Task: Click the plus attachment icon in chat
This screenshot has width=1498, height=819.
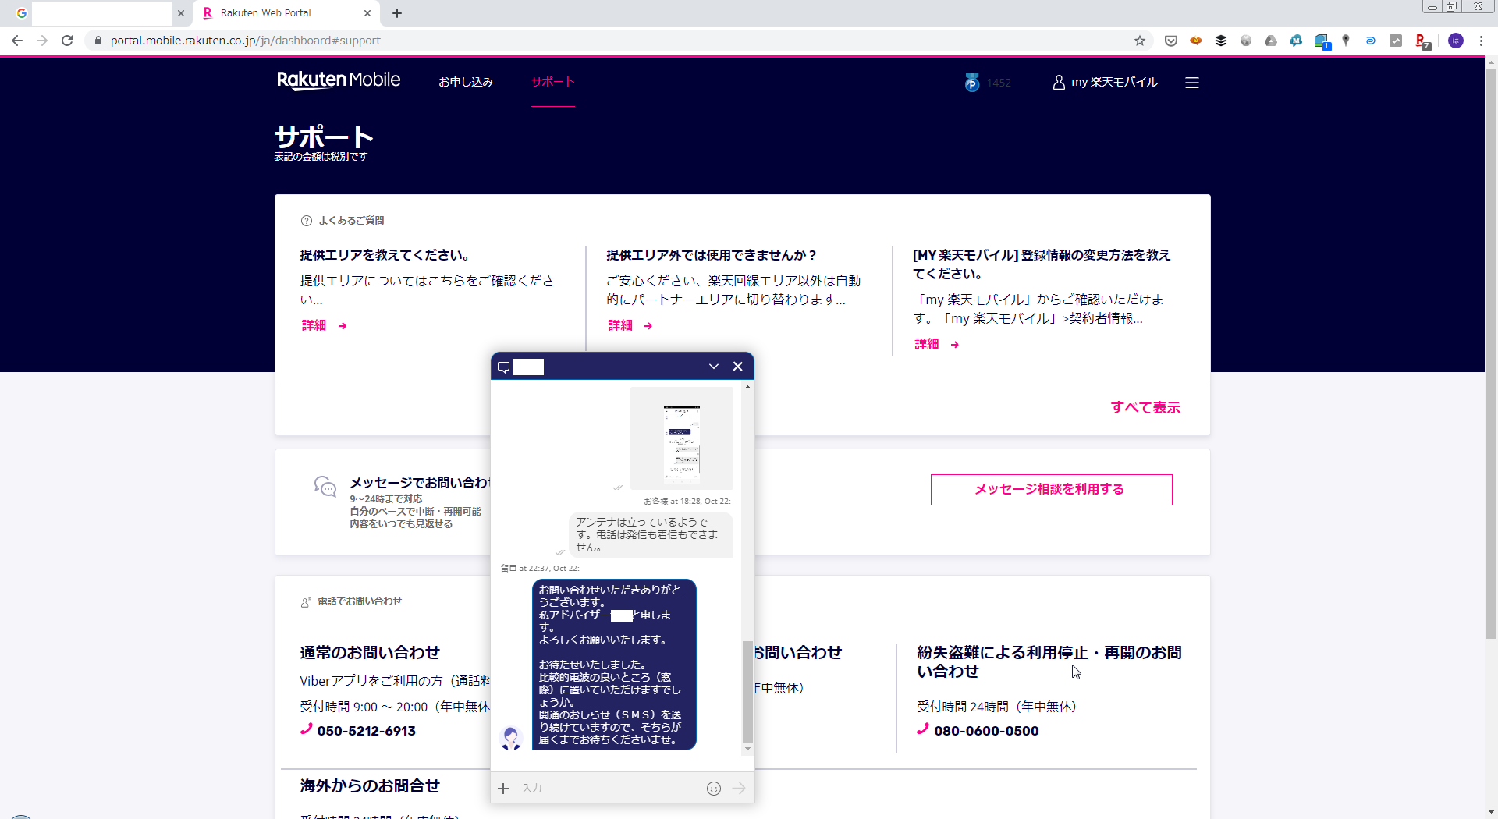Action: [503, 789]
